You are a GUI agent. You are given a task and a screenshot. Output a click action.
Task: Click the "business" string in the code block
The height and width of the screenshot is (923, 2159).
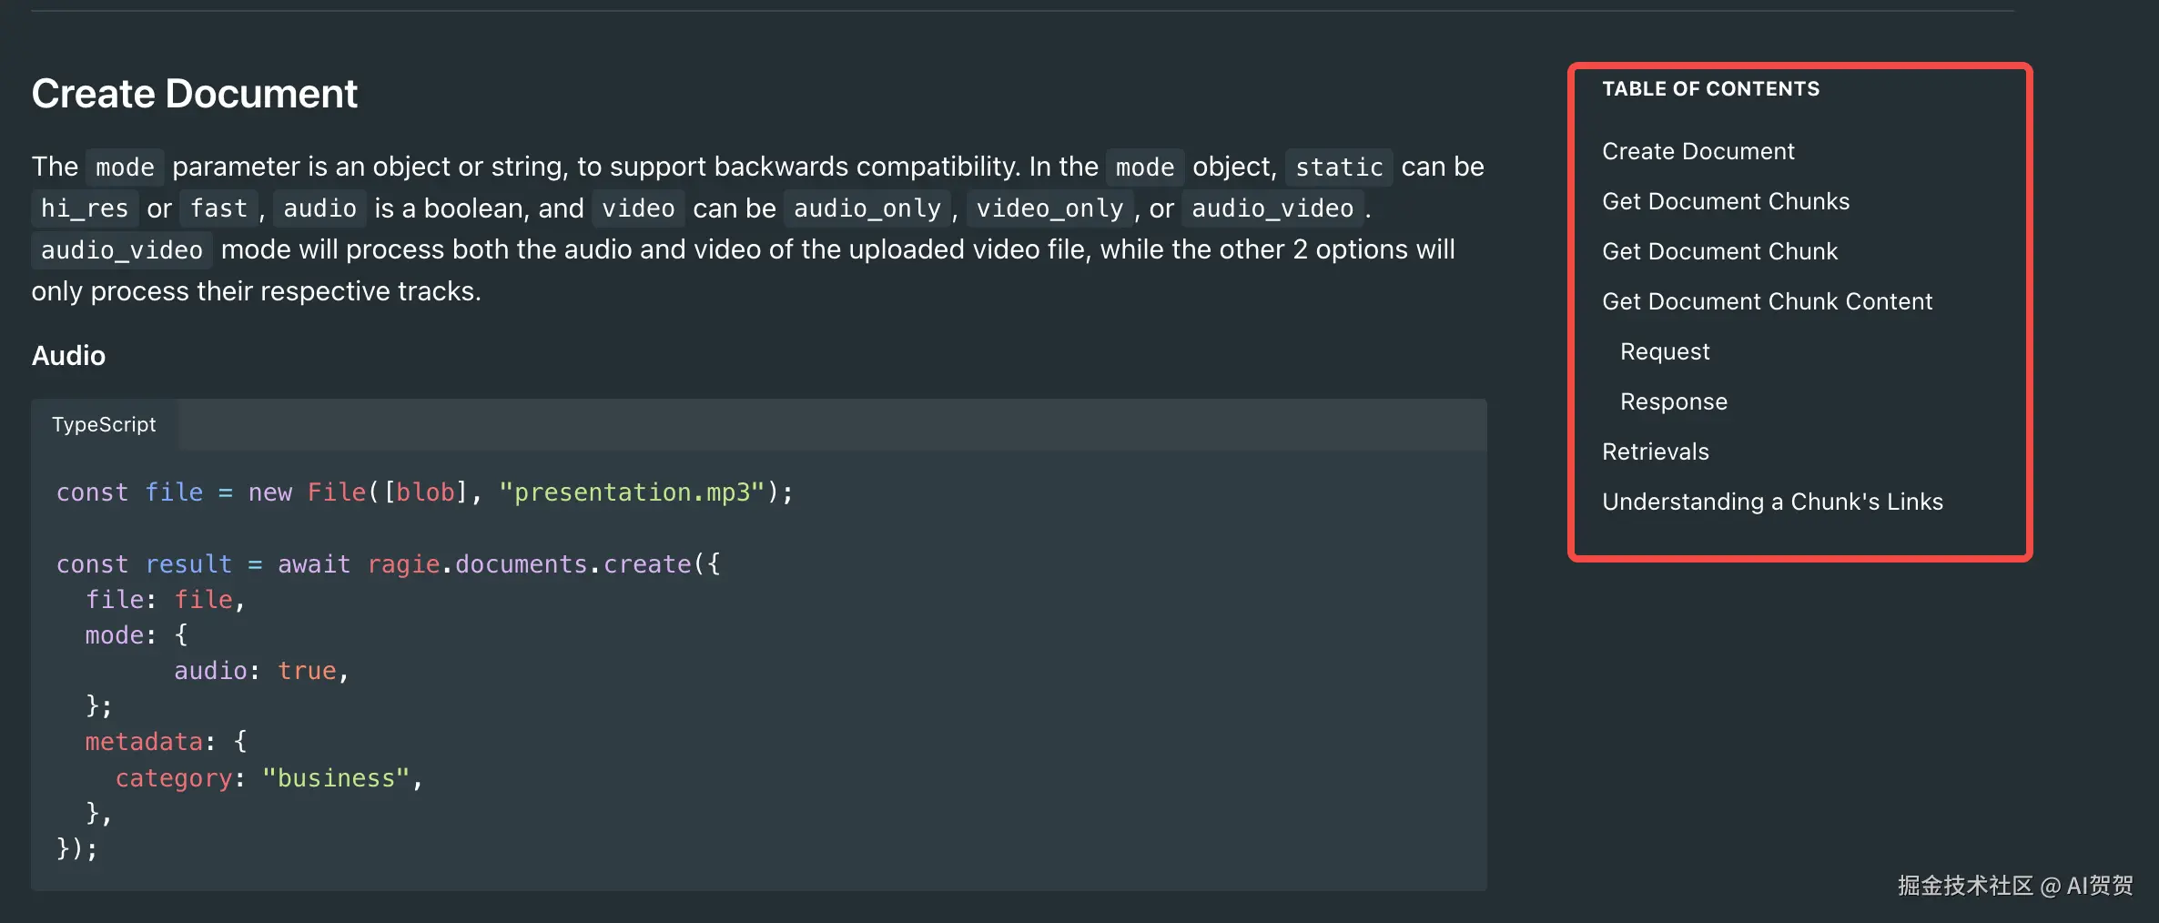coord(336,778)
